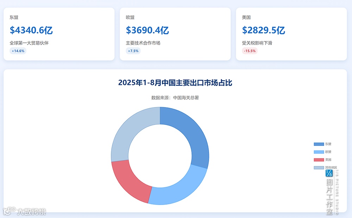
Task: Click the $3690.4亿 value
Action: [147, 30]
